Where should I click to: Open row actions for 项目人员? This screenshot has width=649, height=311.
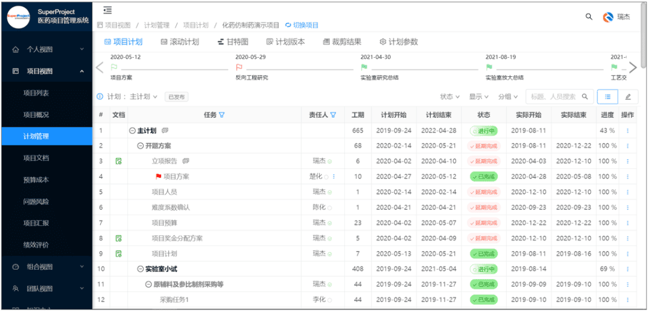pos(627,192)
